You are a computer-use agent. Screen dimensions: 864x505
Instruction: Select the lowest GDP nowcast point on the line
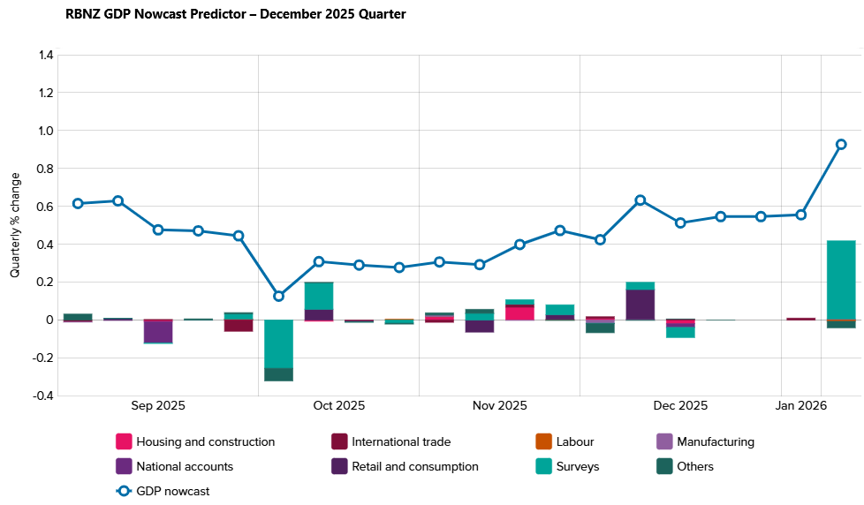278,296
